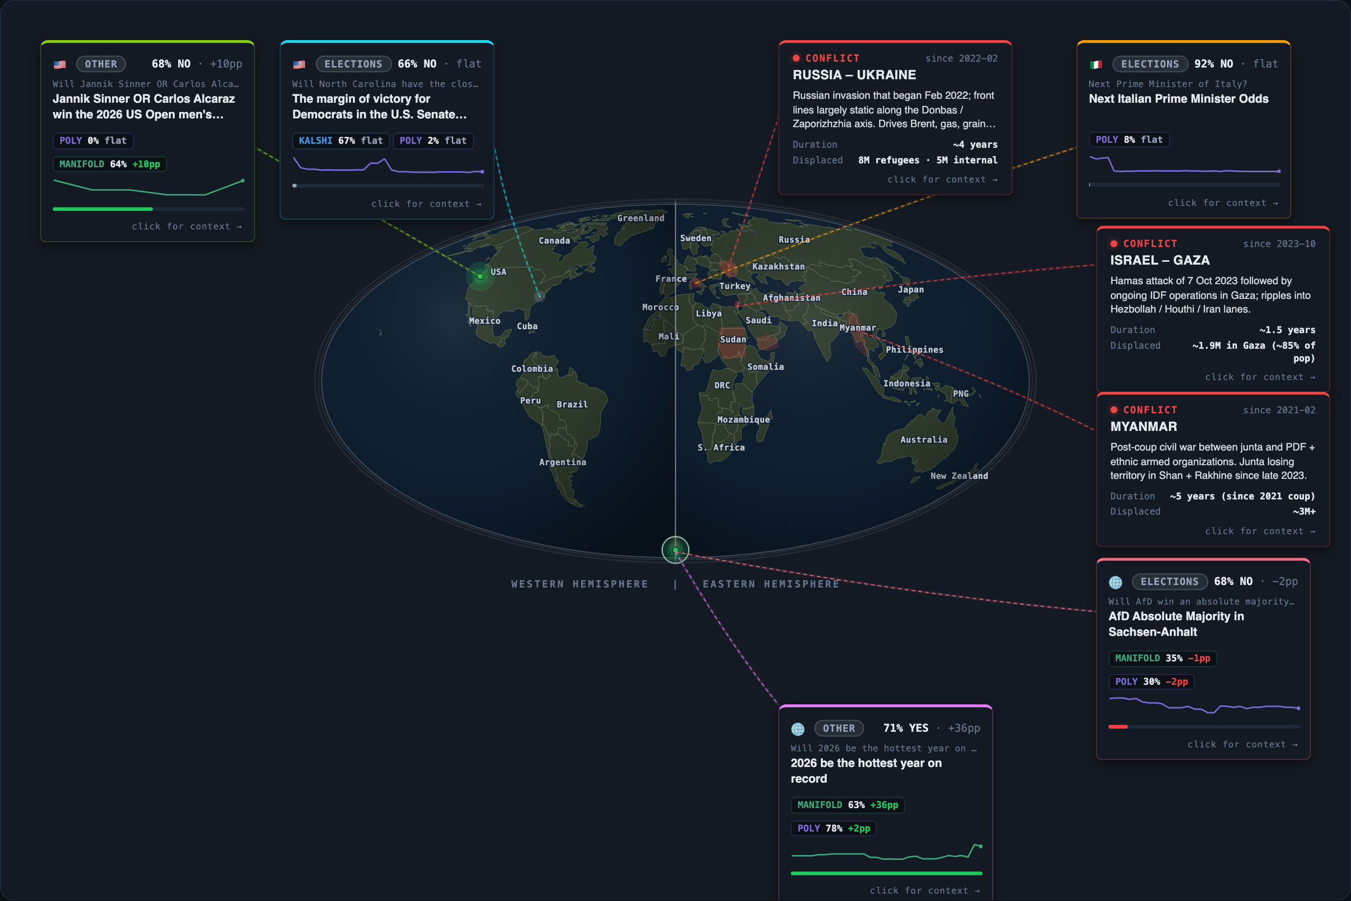Select ELECTIONS tag on Italian PM card
Screen dimensions: 1351x901
pos(1150,65)
